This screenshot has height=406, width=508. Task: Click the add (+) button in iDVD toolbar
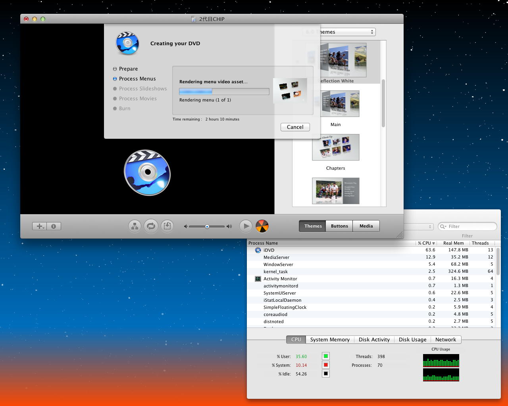(39, 226)
